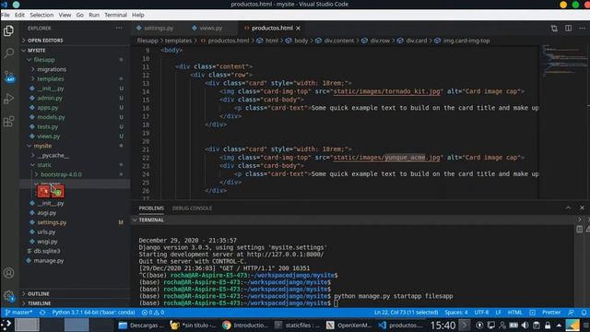Screen dimensions: 590x332
Task: Open the Extensions view
Action: tap(8, 121)
